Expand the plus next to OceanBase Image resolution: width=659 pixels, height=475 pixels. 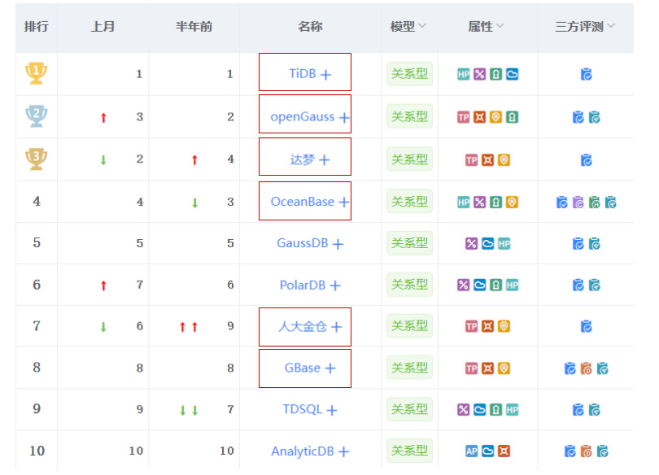[344, 203]
